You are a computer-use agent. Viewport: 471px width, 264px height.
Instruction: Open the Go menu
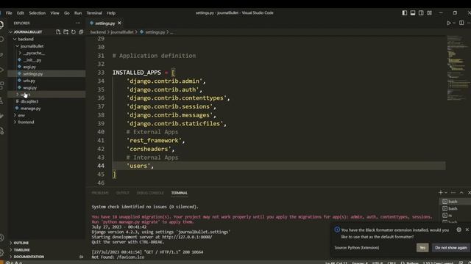(67, 13)
